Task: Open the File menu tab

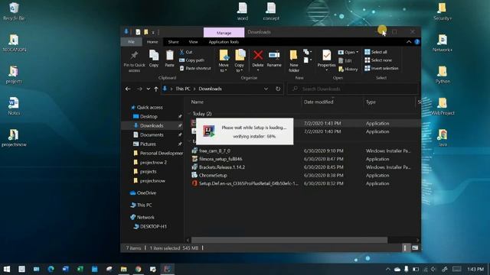Action: (x=131, y=42)
